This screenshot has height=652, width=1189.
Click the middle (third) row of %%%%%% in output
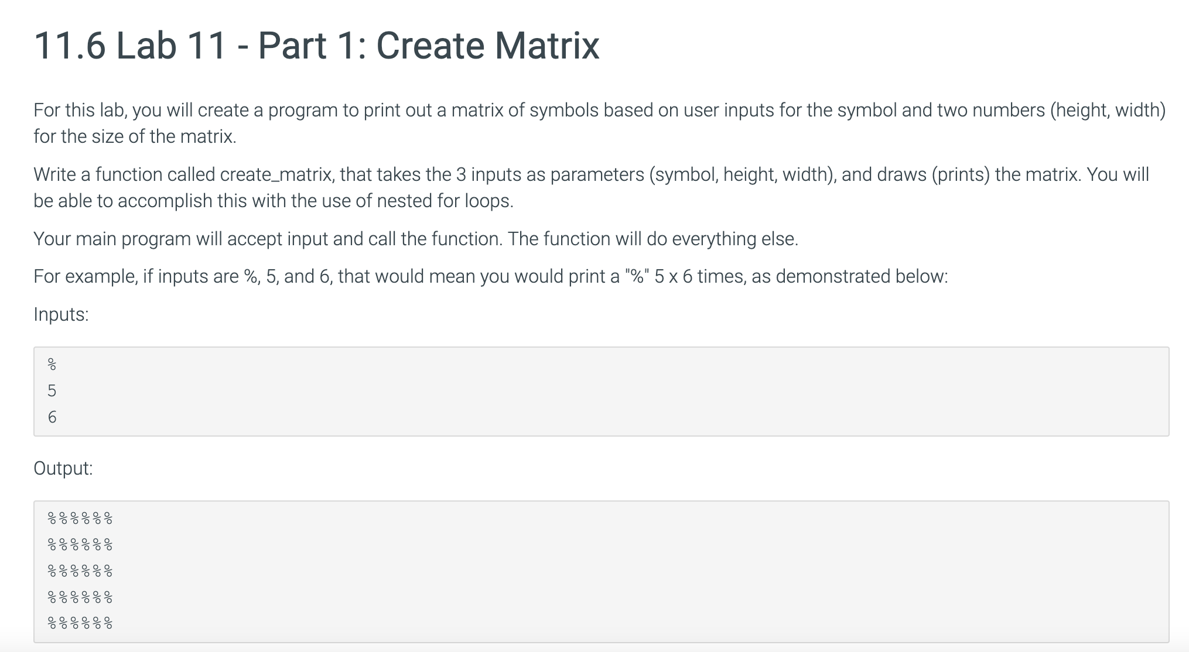click(x=80, y=570)
